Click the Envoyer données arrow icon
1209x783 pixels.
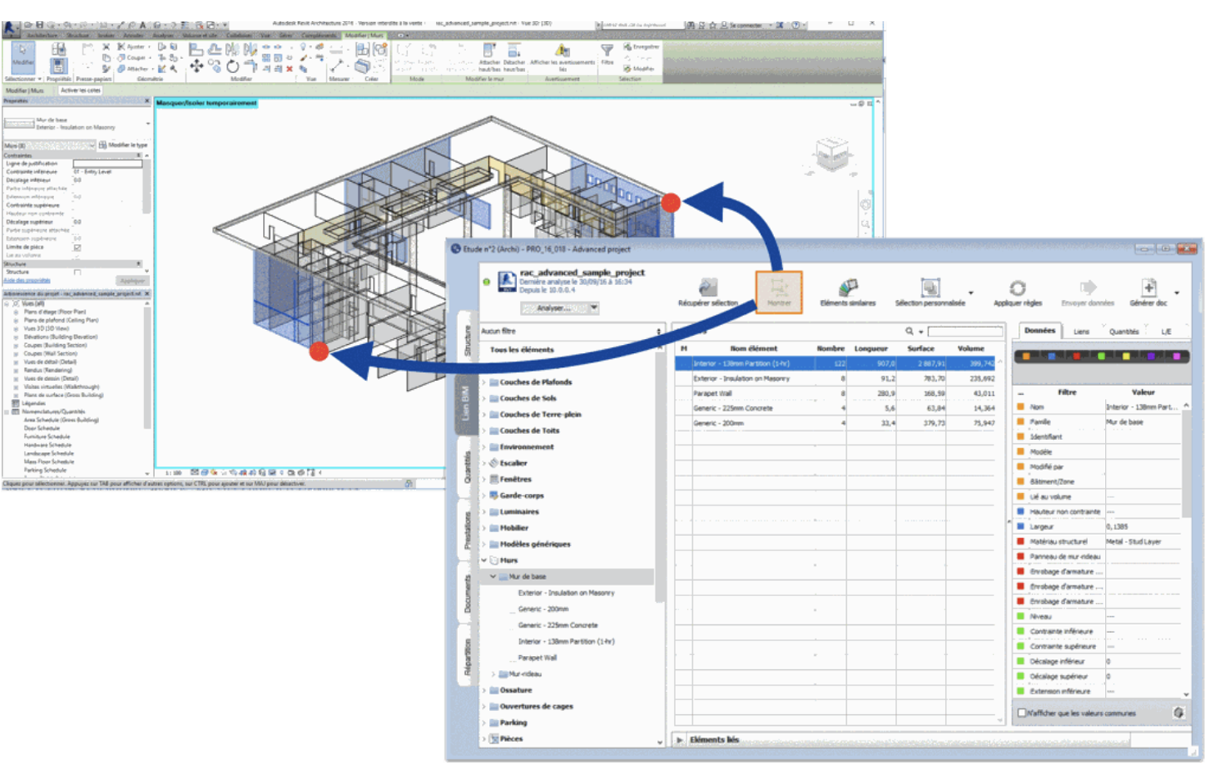[1088, 287]
